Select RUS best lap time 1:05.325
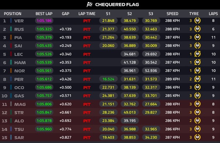This screenshot has height=143, width=220. (x=44, y=29)
